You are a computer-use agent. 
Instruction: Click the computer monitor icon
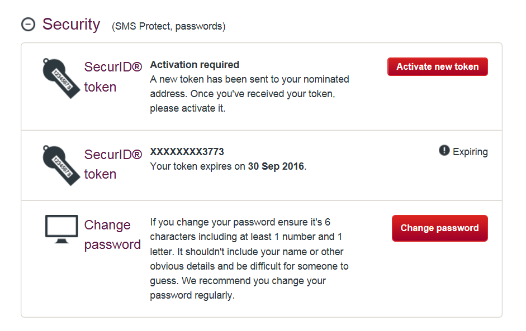point(61,229)
